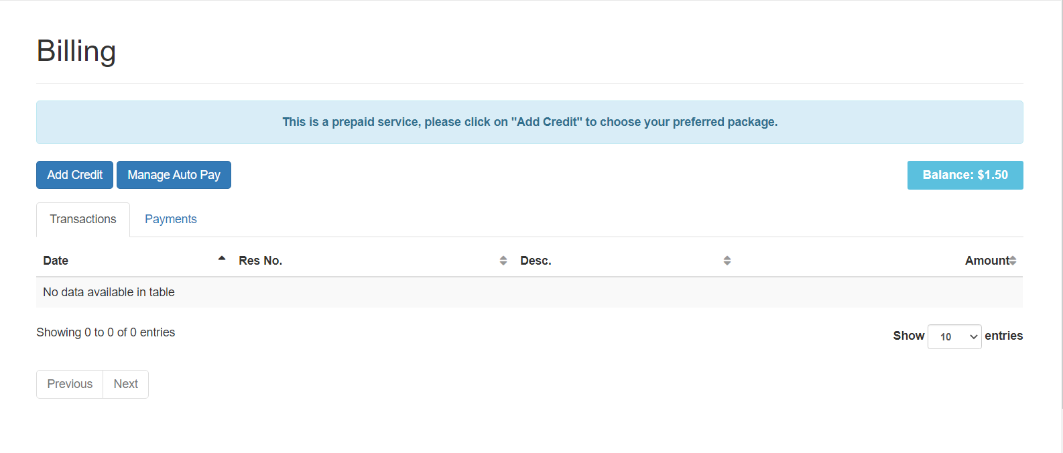This screenshot has width=1063, height=453.
Task: Click the Amount column sort arrows
Action: pos(1013,261)
